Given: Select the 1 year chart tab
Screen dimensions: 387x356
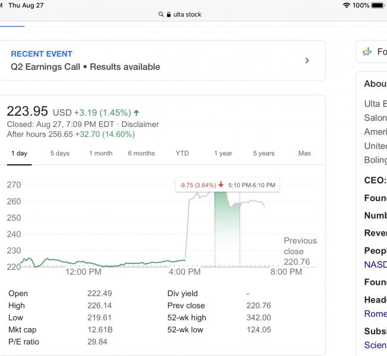Looking at the screenshot, I should [x=223, y=153].
